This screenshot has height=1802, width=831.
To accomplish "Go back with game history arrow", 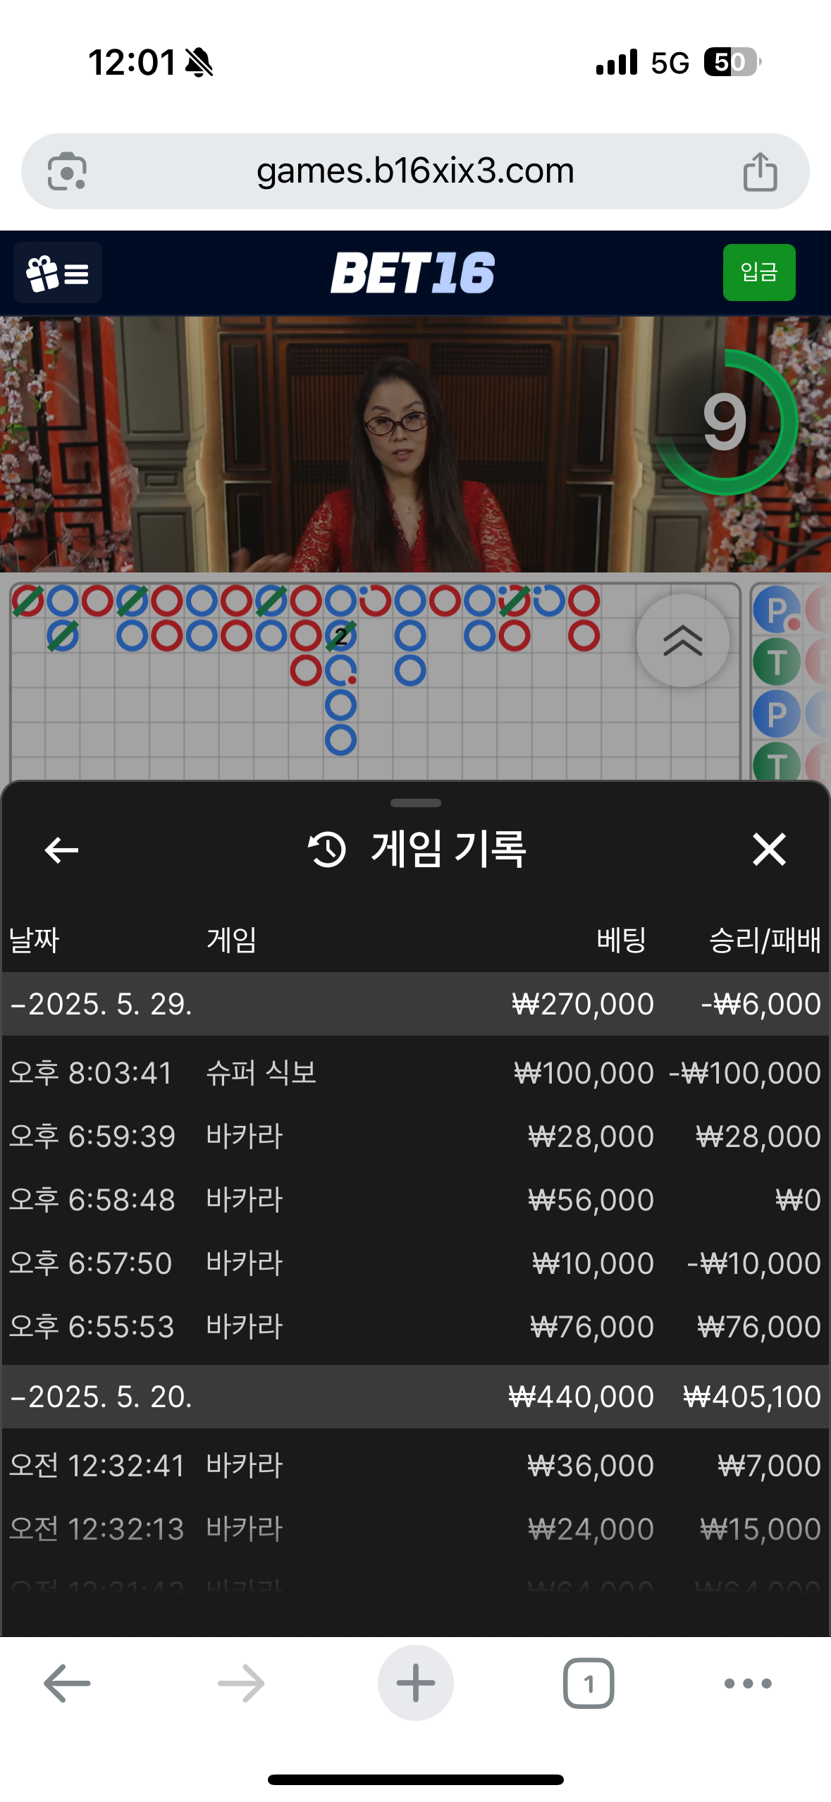I will (x=61, y=850).
